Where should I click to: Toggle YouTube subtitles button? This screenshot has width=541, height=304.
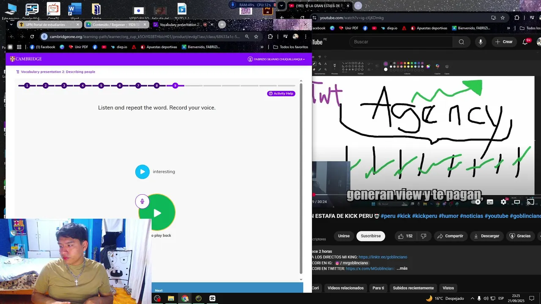[490, 202]
